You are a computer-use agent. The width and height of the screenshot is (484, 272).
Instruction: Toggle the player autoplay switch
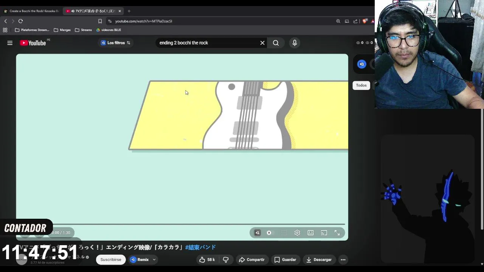click(x=269, y=233)
